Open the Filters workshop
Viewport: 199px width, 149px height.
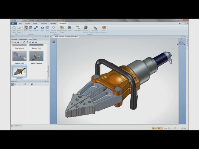[30, 29]
